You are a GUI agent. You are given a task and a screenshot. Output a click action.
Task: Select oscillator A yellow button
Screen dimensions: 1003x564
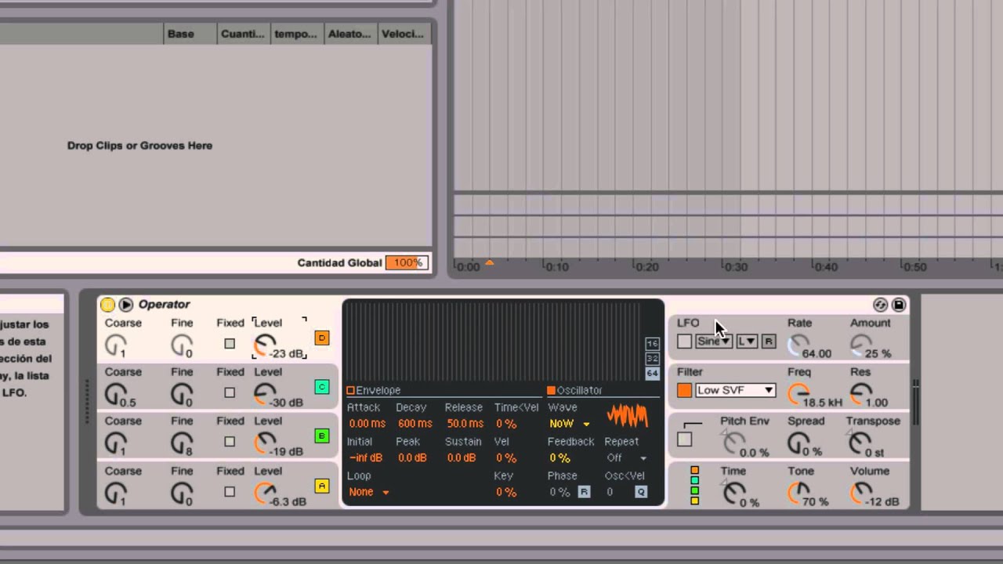[x=321, y=486]
